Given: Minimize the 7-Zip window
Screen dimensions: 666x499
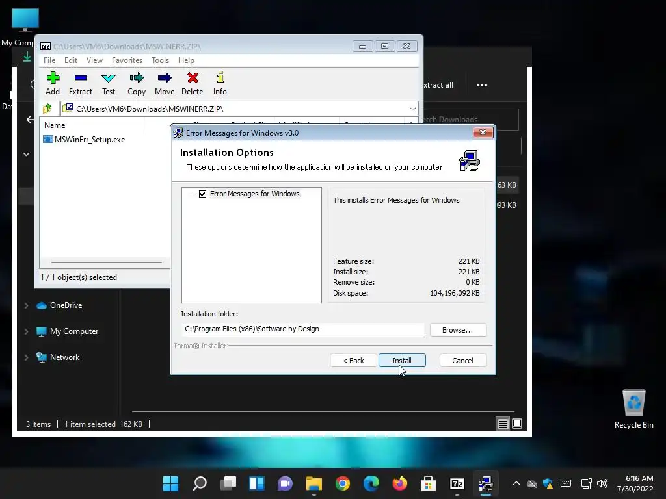Looking at the screenshot, I should (362, 46).
